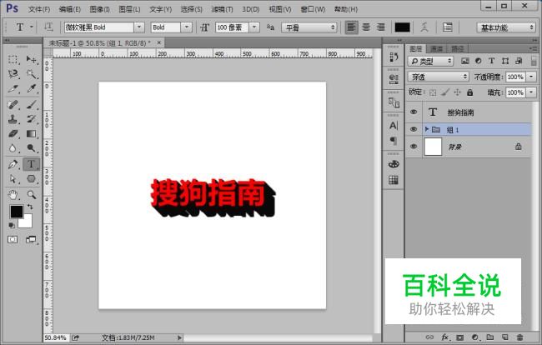Select the Healing Brush tool

tap(13, 104)
